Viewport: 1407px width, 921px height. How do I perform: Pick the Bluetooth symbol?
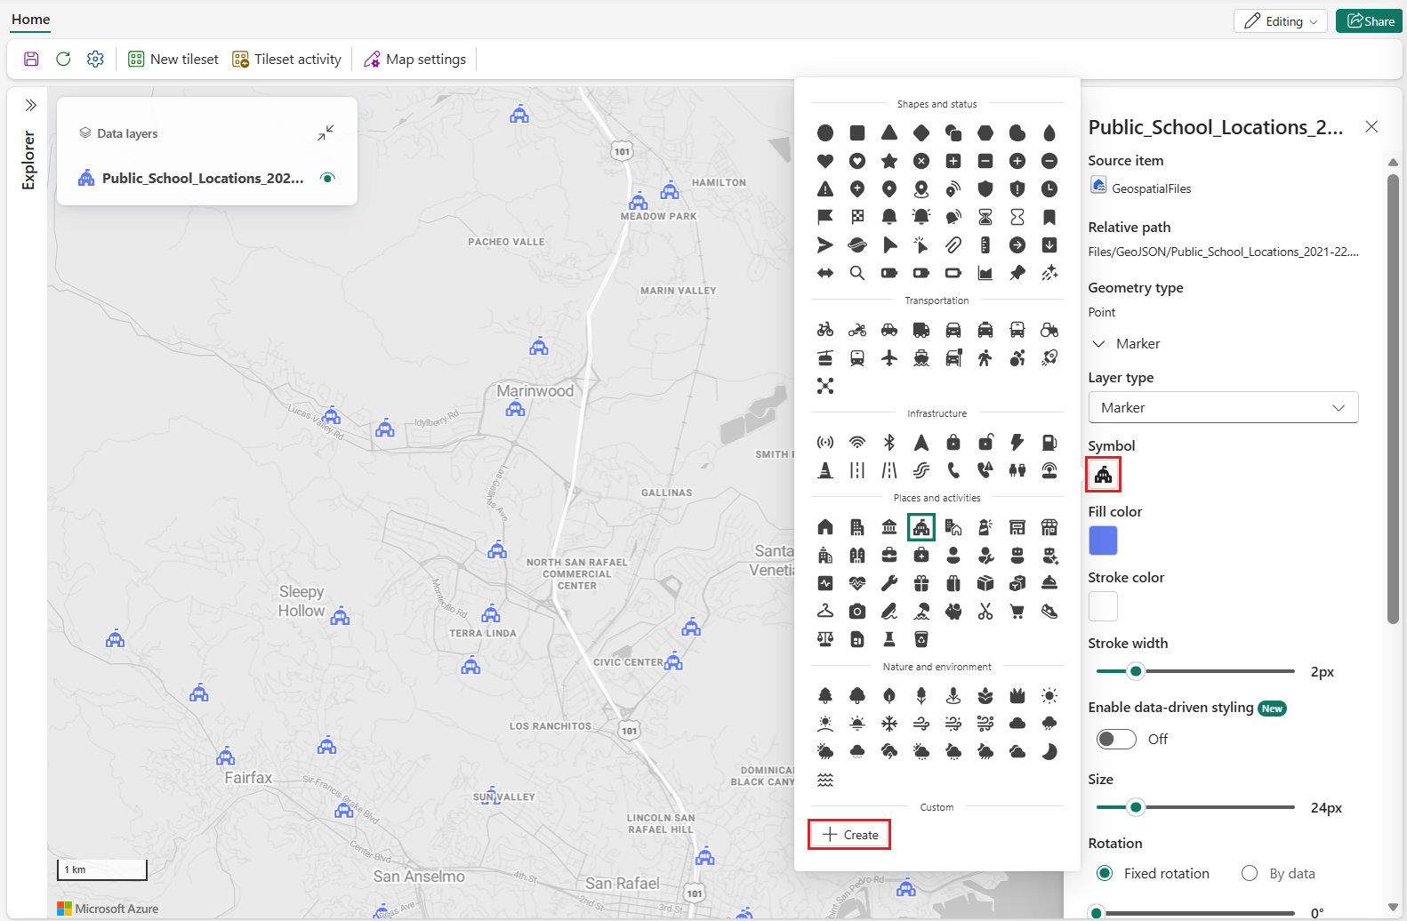pyautogui.click(x=889, y=442)
